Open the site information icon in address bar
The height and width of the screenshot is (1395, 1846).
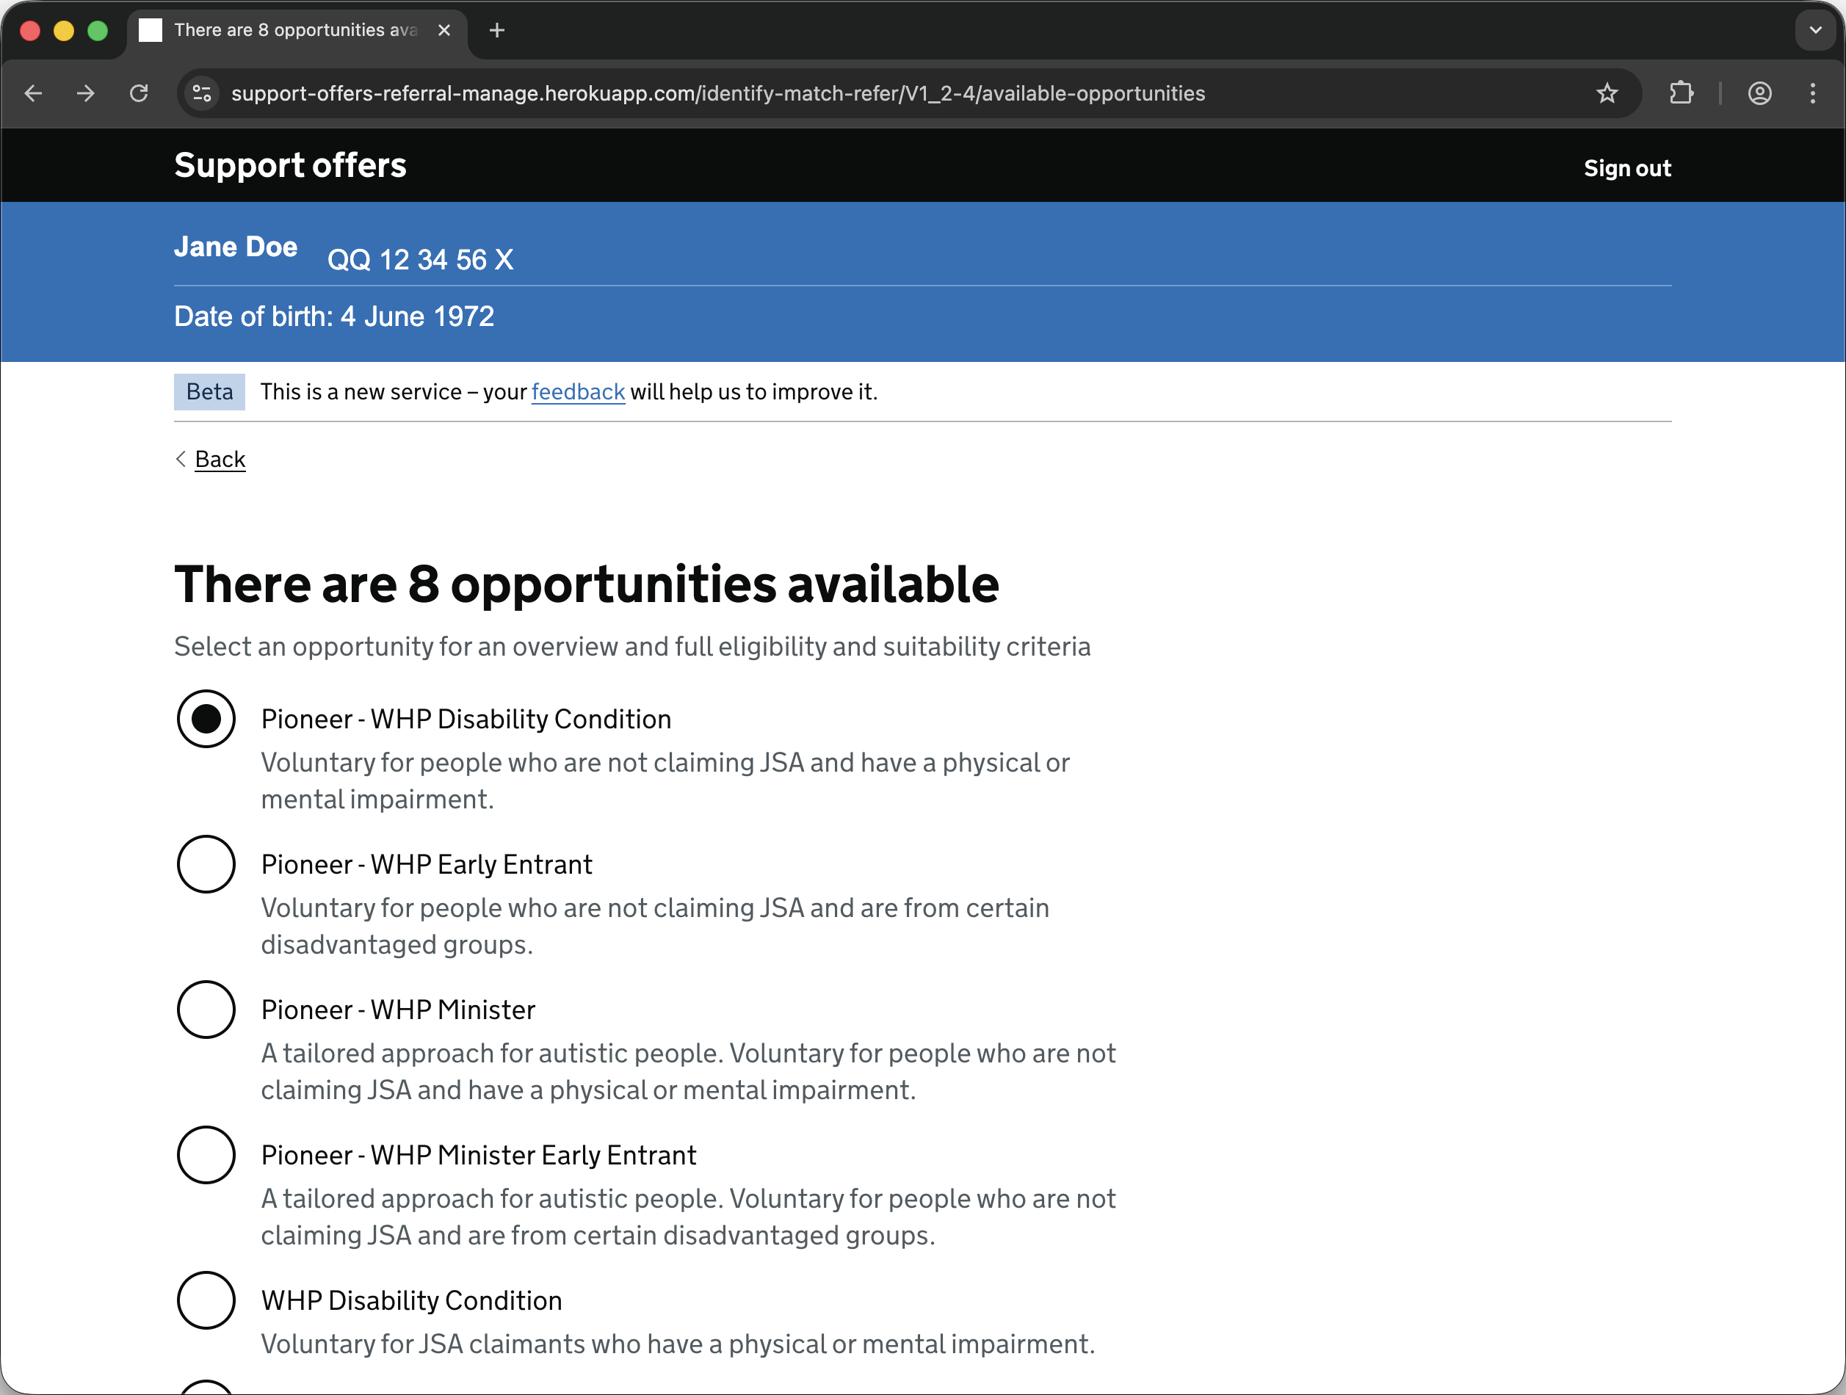(200, 93)
